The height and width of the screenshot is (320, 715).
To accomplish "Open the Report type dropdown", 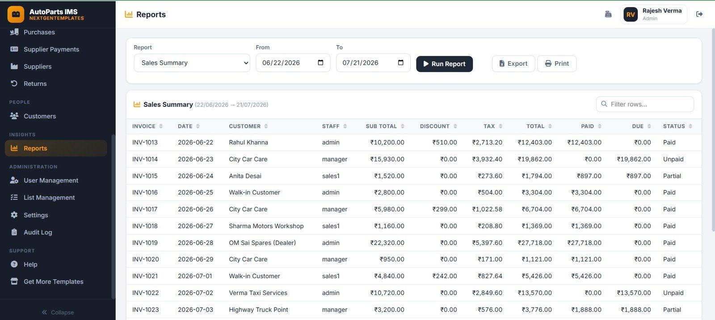I will [x=192, y=63].
